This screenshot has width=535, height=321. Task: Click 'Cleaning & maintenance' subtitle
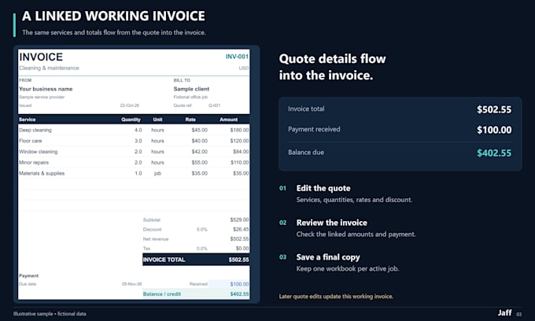pyautogui.click(x=49, y=68)
